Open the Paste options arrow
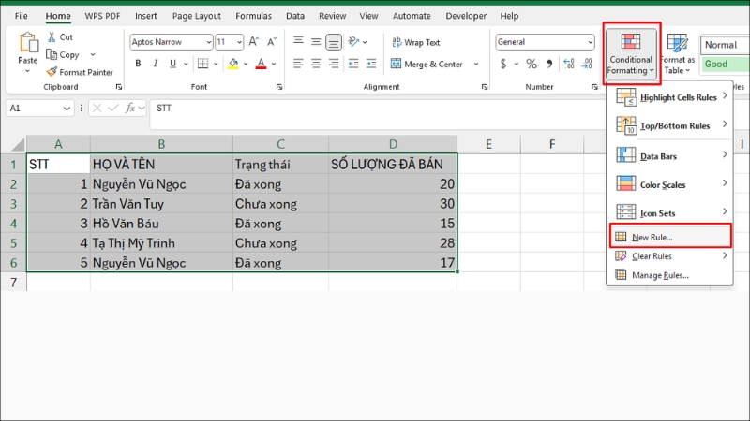The image size is (750, 421). pos(28,71)
